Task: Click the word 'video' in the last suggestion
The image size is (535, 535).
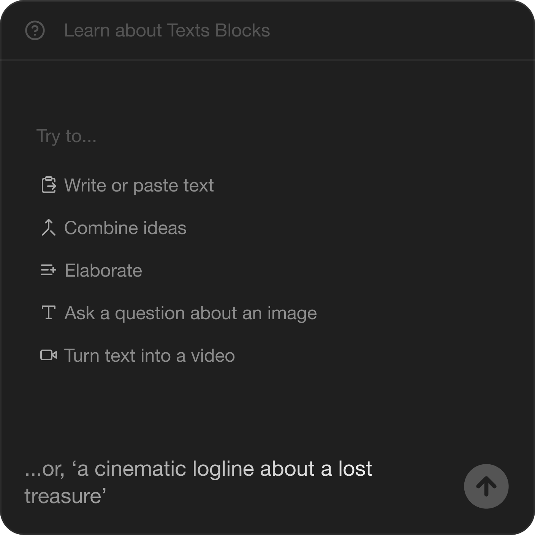Action: coord(213,356)
